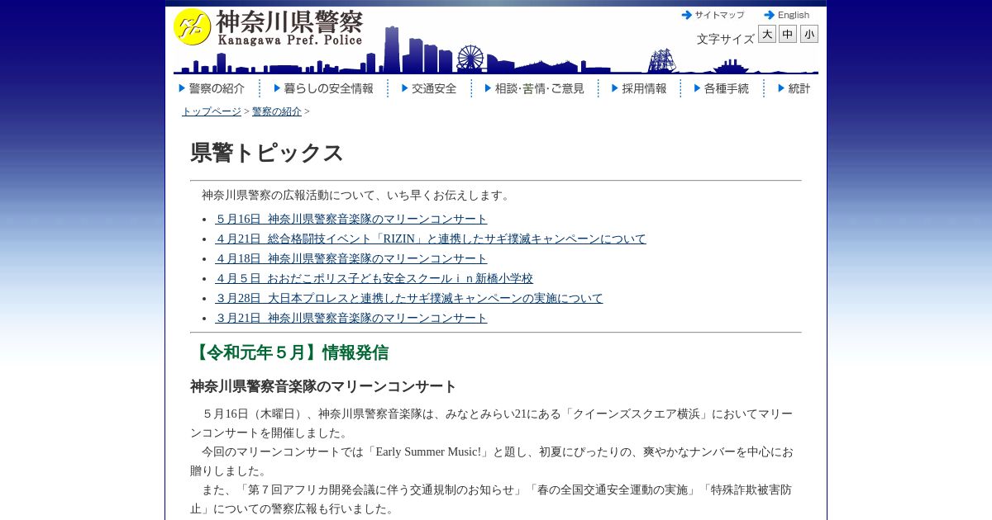This screenshot has height=520, width=992.
Task: Switch to the English version
Action: click(787, 15)
